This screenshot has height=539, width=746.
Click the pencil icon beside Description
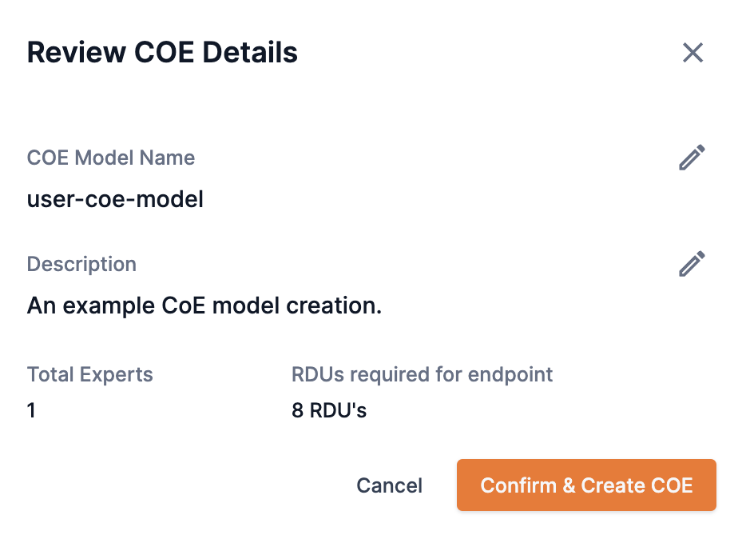[692, 264]
